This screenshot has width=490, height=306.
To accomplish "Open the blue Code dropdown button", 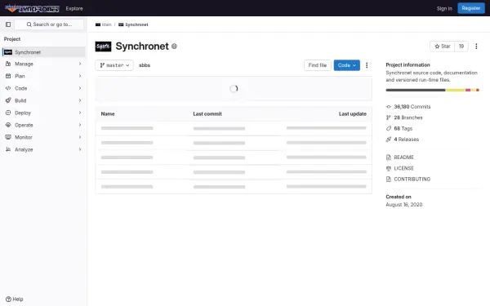I will tap(346, 65).
